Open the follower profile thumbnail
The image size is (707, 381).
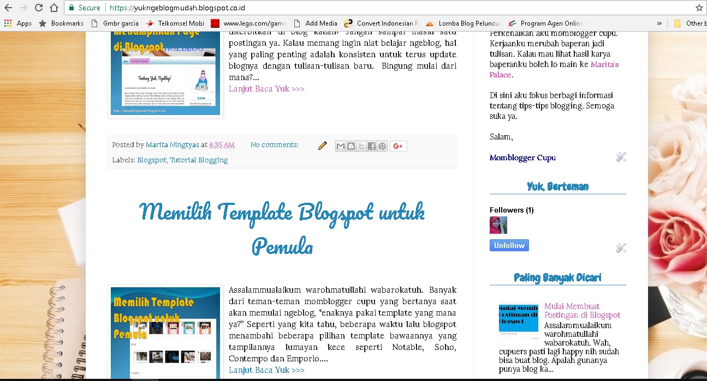point(498,225)
